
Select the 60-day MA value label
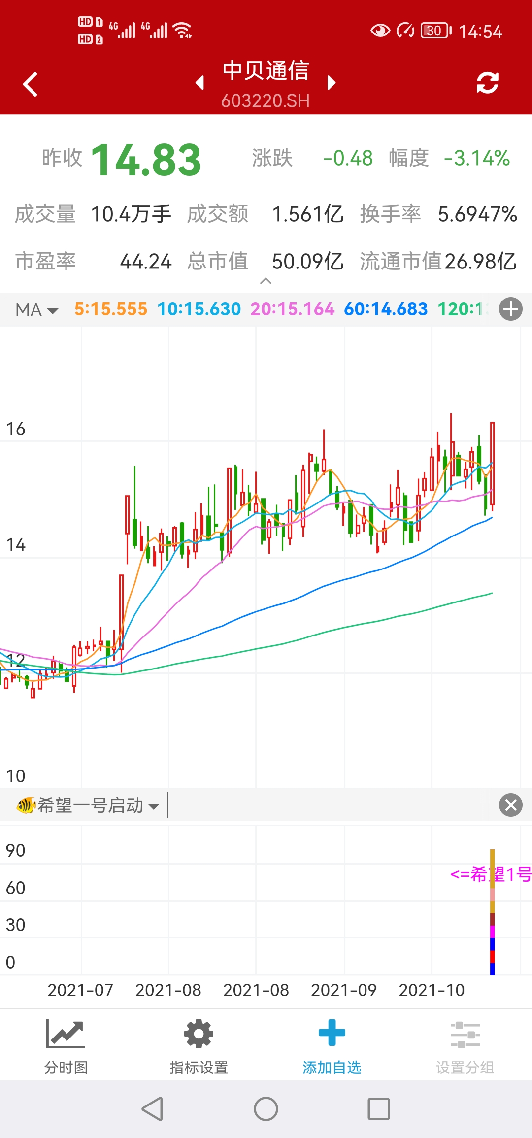point(386,309)
